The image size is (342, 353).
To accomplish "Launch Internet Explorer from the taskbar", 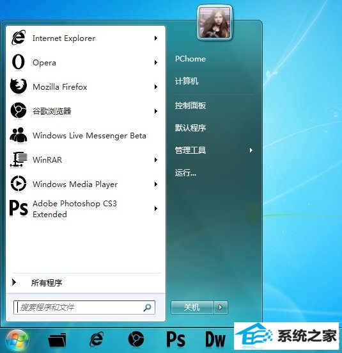I will pos(97,339).
